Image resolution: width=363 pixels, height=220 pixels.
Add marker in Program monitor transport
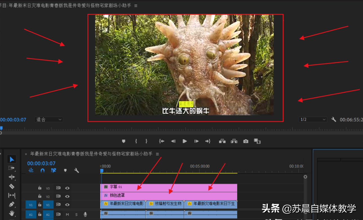(x=123, y=141)
